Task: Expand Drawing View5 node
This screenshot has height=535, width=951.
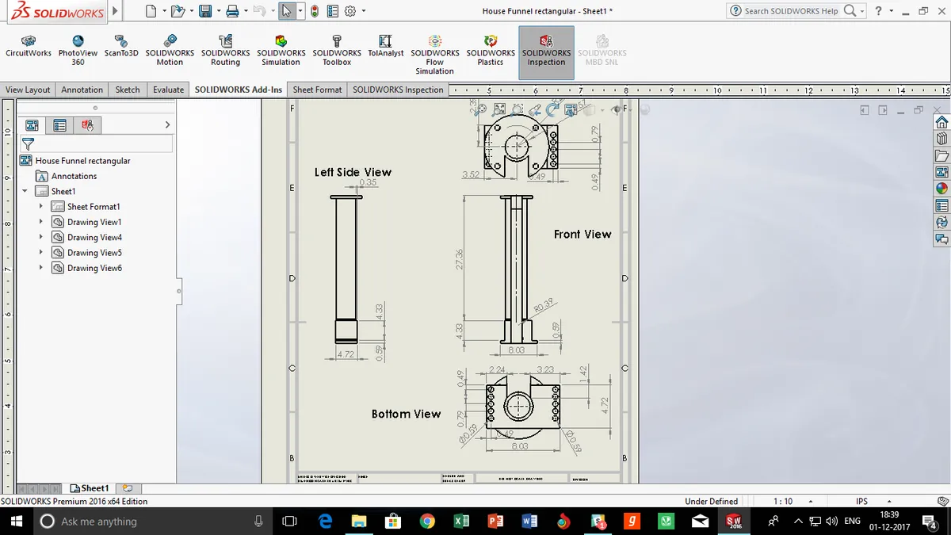Action: [41, 252]
